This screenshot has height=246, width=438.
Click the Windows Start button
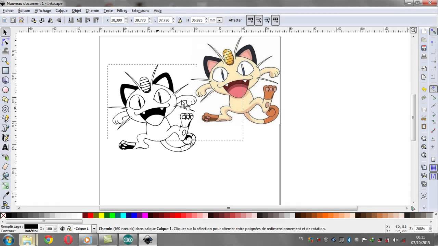(8, 240)
